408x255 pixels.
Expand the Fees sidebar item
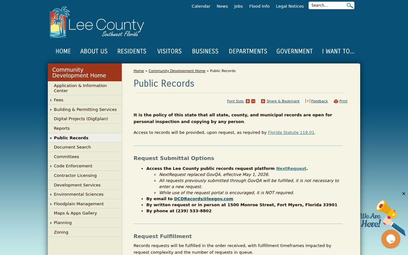pyautogui.click(x=51, y=100)
